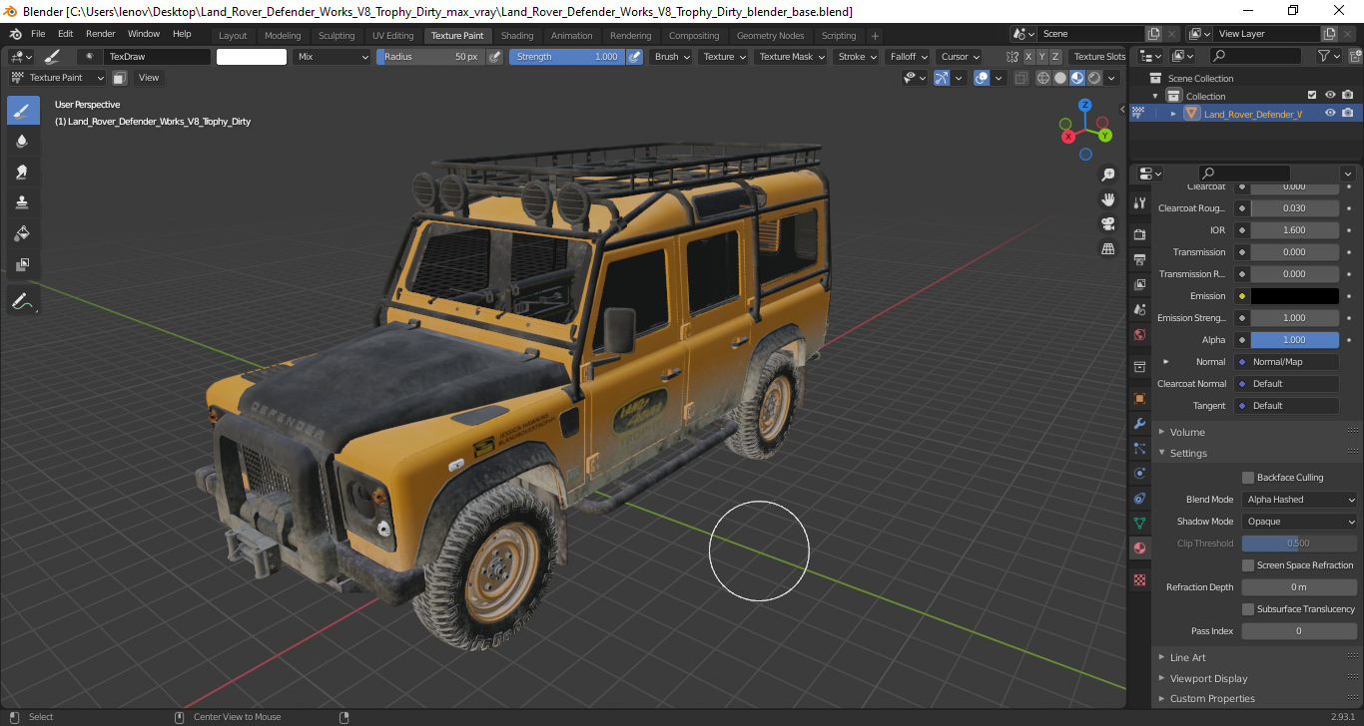Switch to the UV Editing workspace tab

[x=392, y=35]
